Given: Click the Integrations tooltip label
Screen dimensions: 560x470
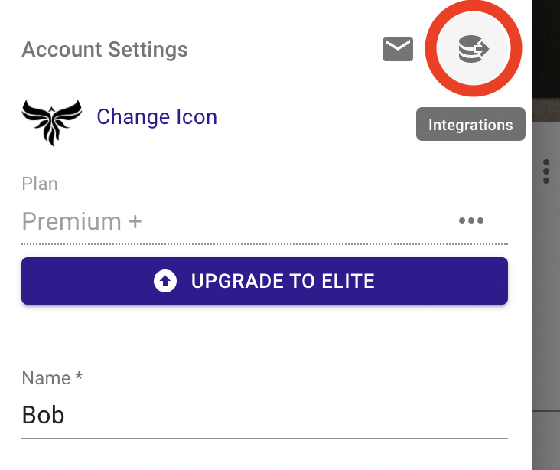Looking at the screenshot, I should coord(470,124).
